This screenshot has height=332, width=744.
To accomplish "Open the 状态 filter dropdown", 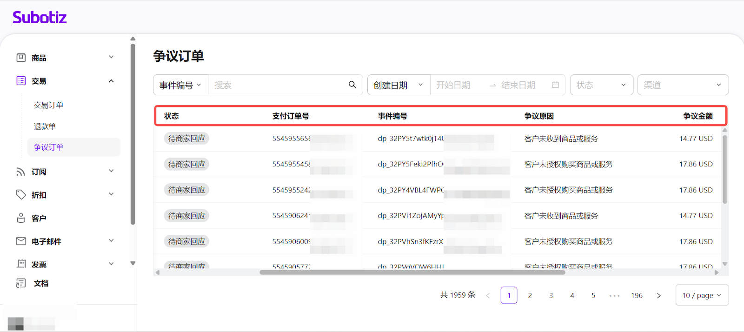I will pos(601,85).
